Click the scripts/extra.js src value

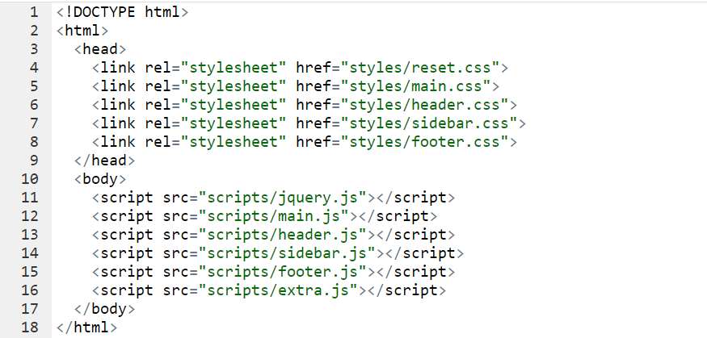(284, 290)
